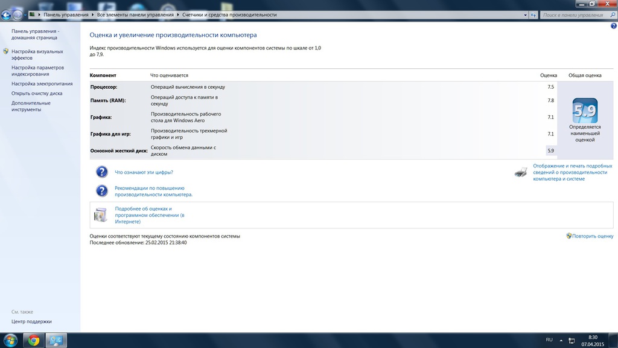Go to 'Все элементы панели управления' breadcrumb
Viewport: 618px width, 348px height.
[x=135, y=14]
